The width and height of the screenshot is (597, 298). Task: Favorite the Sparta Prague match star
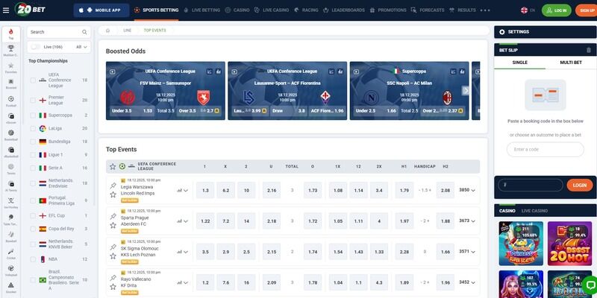coord(113,226)
